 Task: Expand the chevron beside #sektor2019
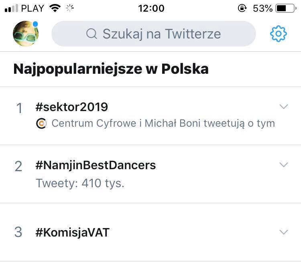tap(284, 107)
